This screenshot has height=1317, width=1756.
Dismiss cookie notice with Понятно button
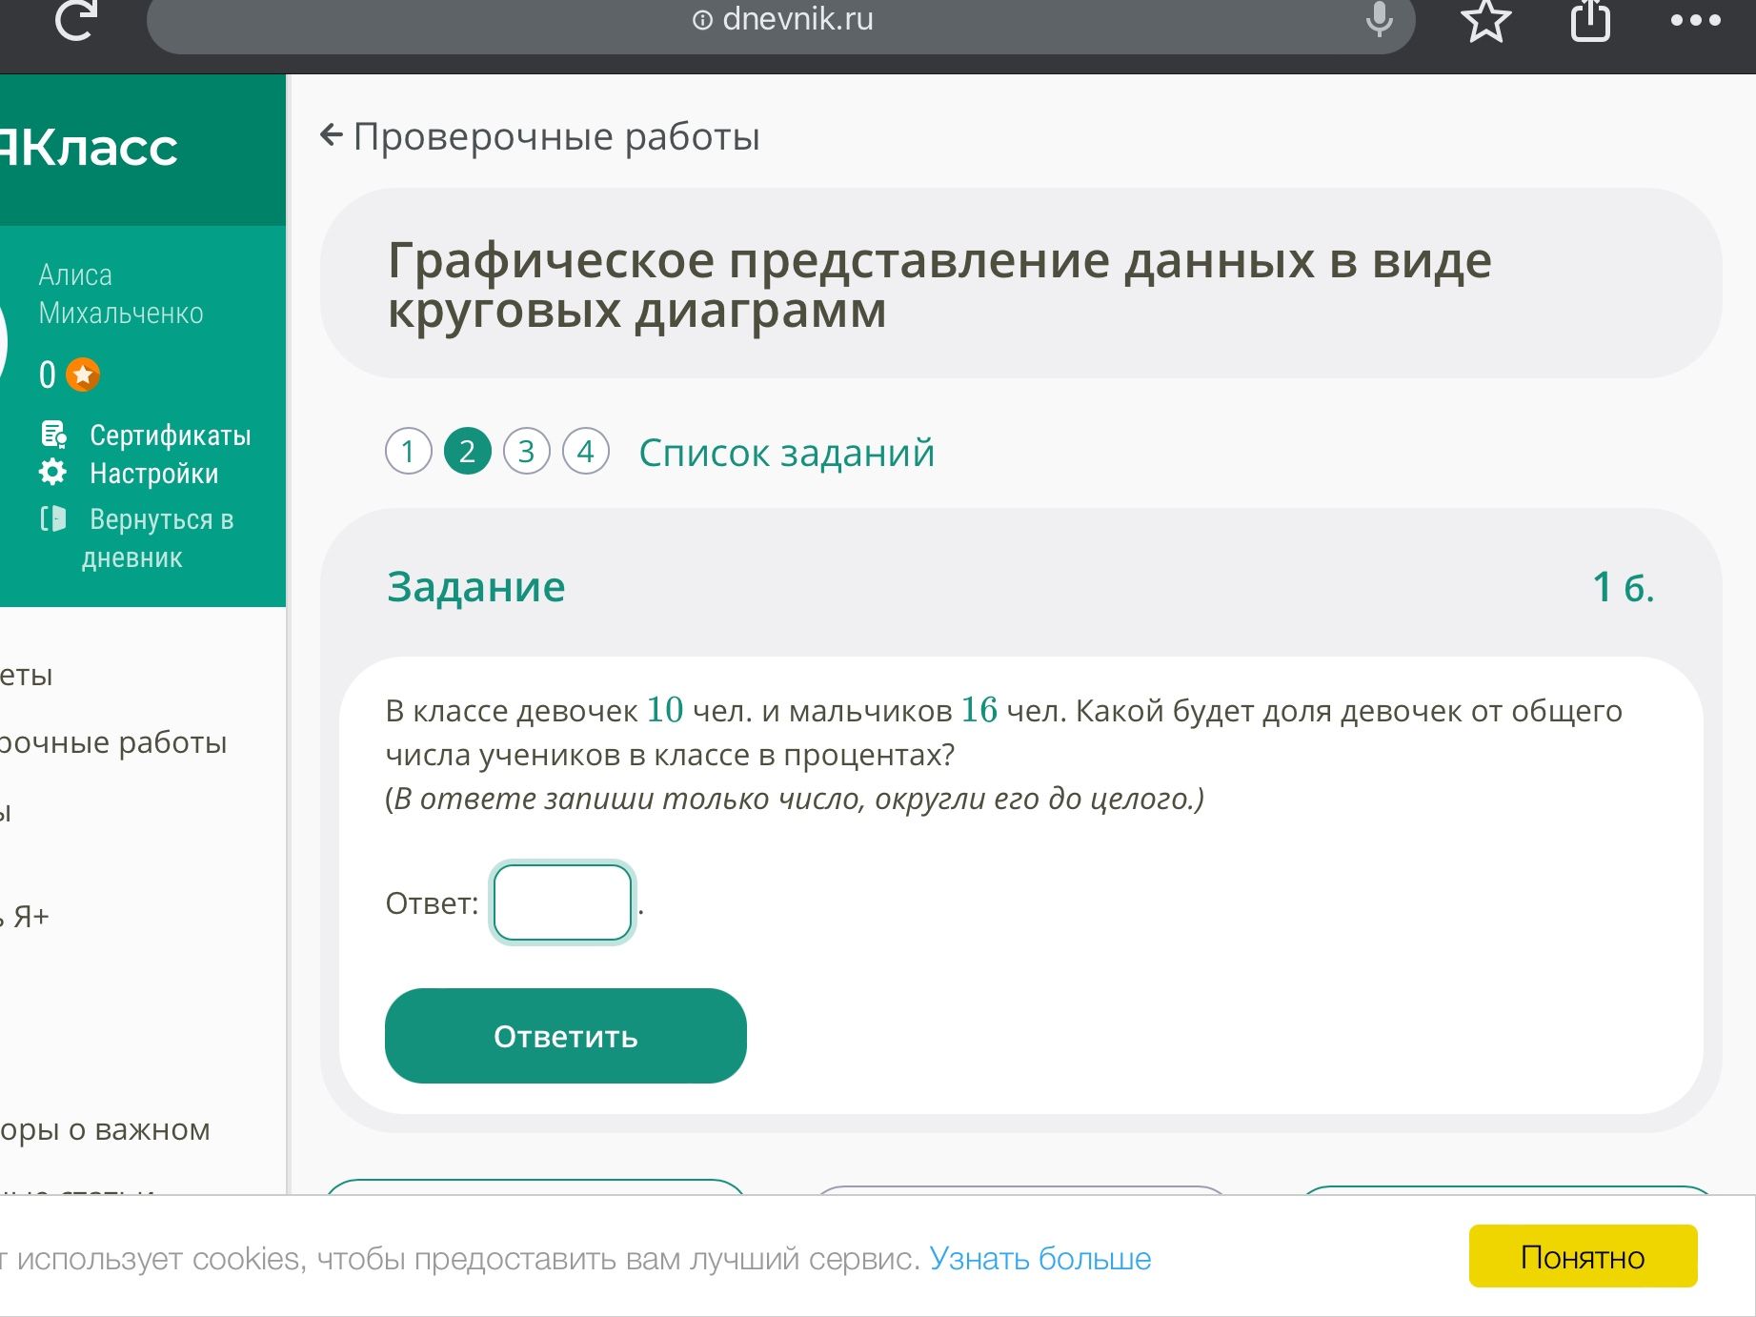[1584, 1257]
